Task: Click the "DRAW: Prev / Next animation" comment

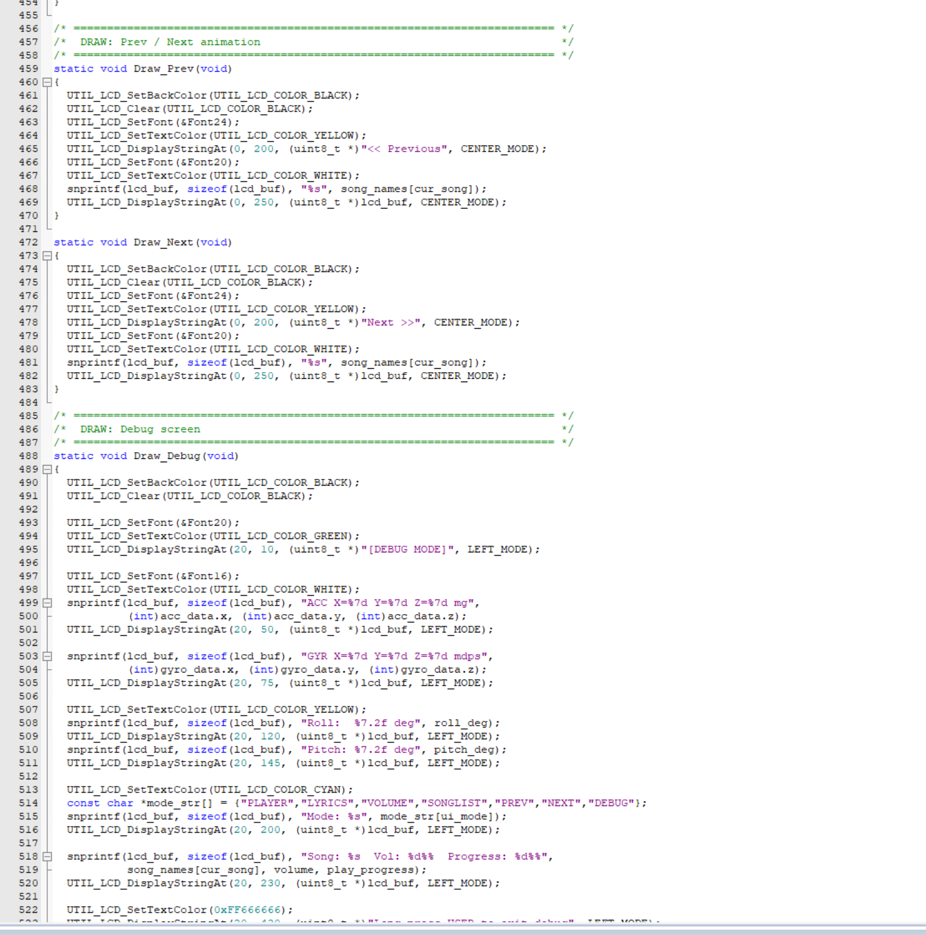Action: tap(170, 42)
